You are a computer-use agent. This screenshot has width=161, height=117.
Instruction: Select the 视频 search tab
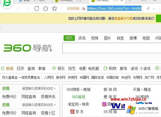[95, 38]
